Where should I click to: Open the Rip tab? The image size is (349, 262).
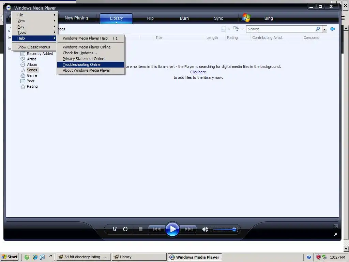coord(150,18)
